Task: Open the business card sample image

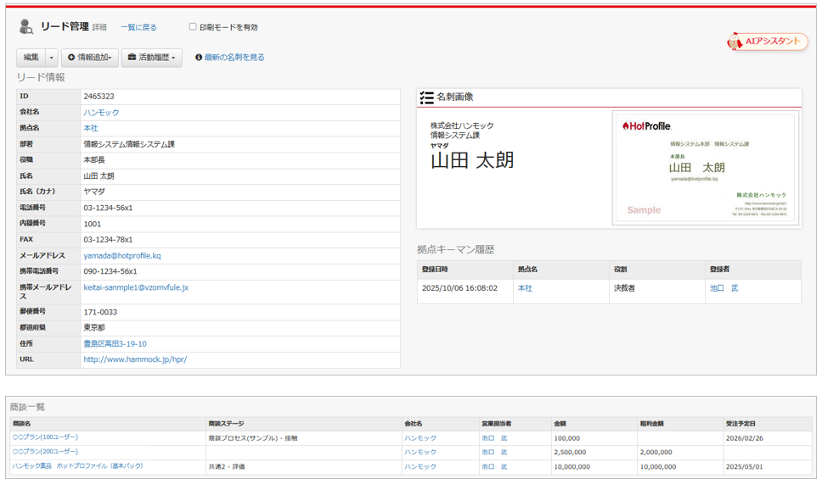Action: [703, 168]
